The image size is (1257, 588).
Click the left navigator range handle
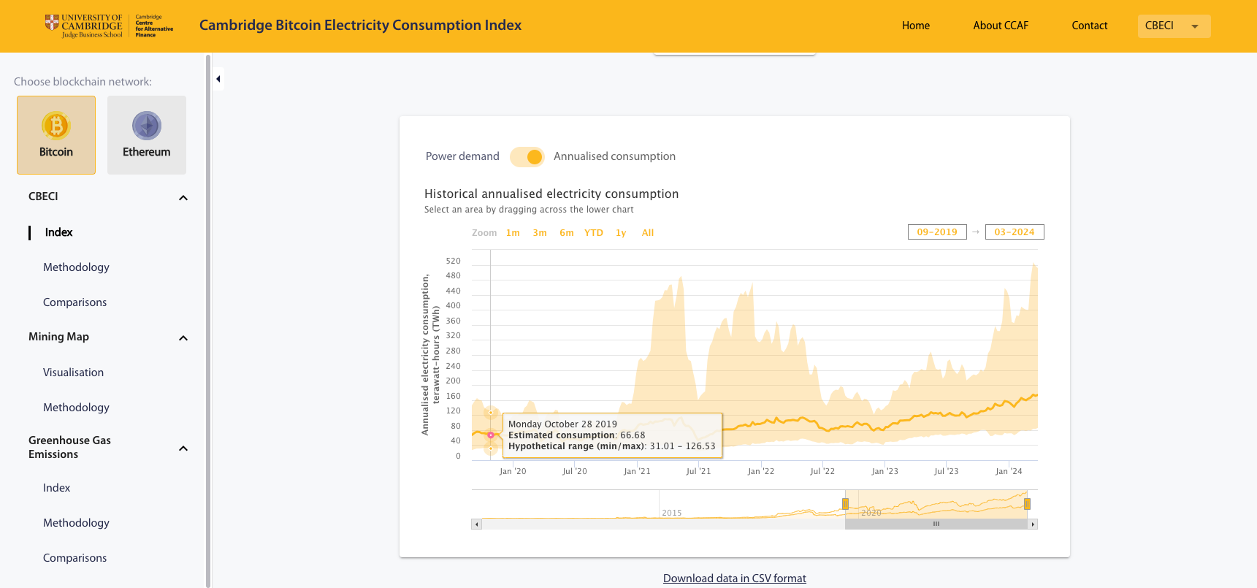pos(845,504)
